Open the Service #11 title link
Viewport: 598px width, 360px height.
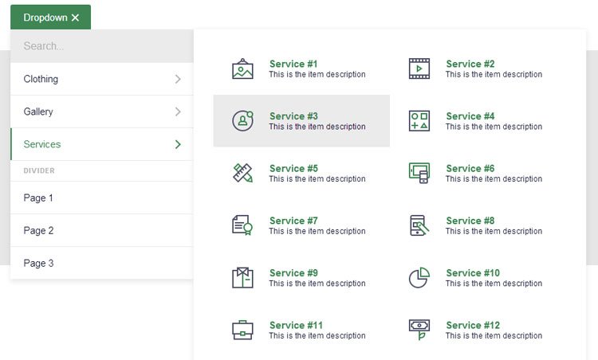296,325
